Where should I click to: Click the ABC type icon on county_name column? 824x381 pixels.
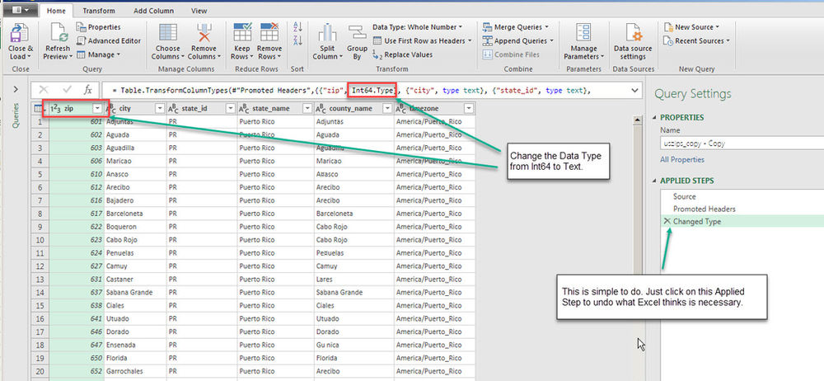[321, 108]
